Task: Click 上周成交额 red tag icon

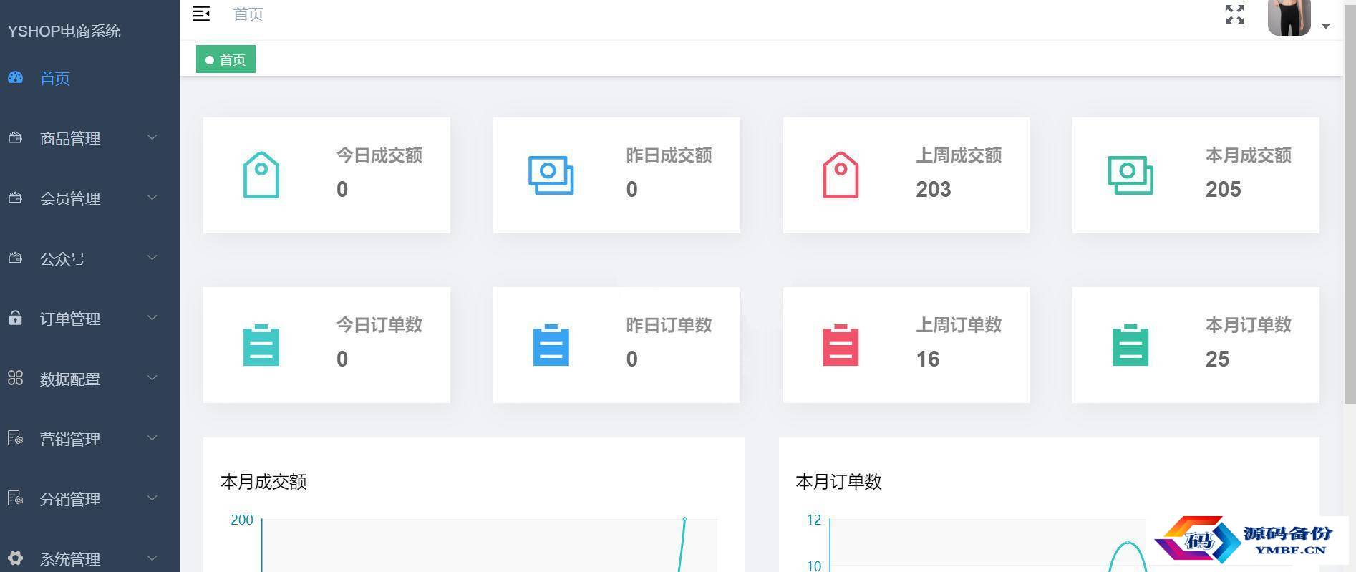Action: 841,175
